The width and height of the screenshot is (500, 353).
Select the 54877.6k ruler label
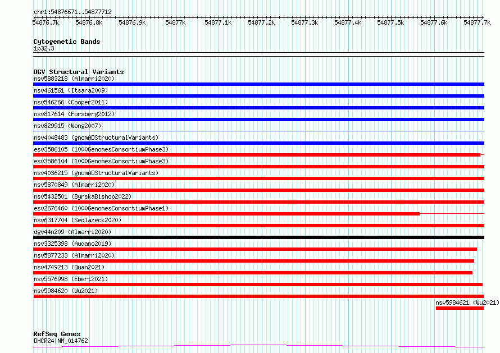pos(434,22)
